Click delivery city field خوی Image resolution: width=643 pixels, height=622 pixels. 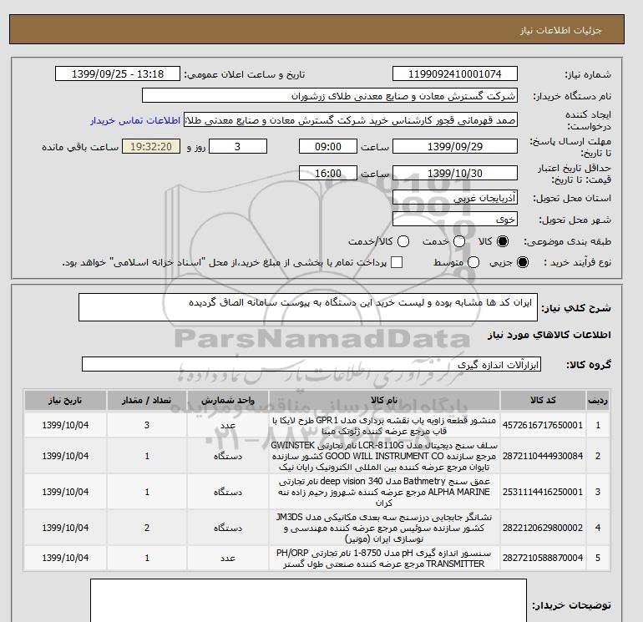point(455,220)
